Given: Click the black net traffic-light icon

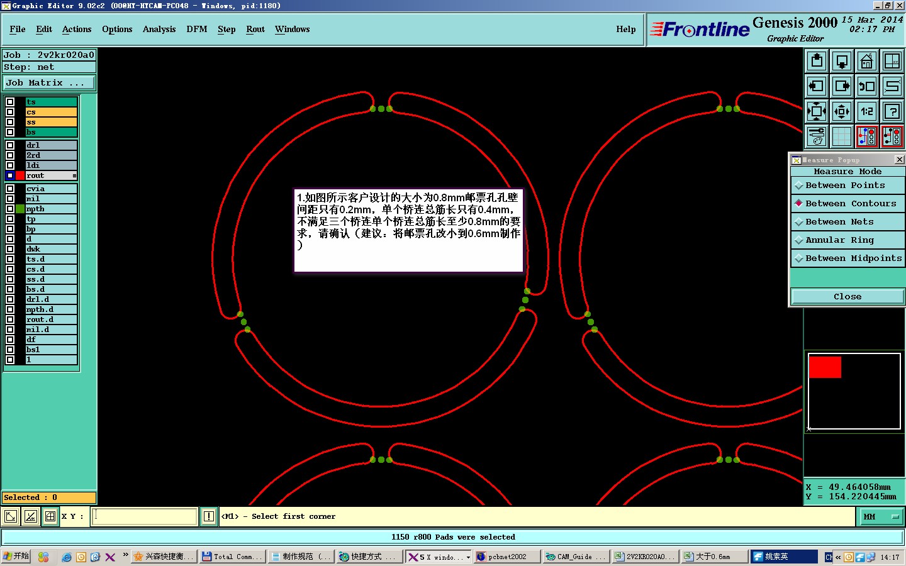Looking at the screenshot, I should tap(892, 136).
